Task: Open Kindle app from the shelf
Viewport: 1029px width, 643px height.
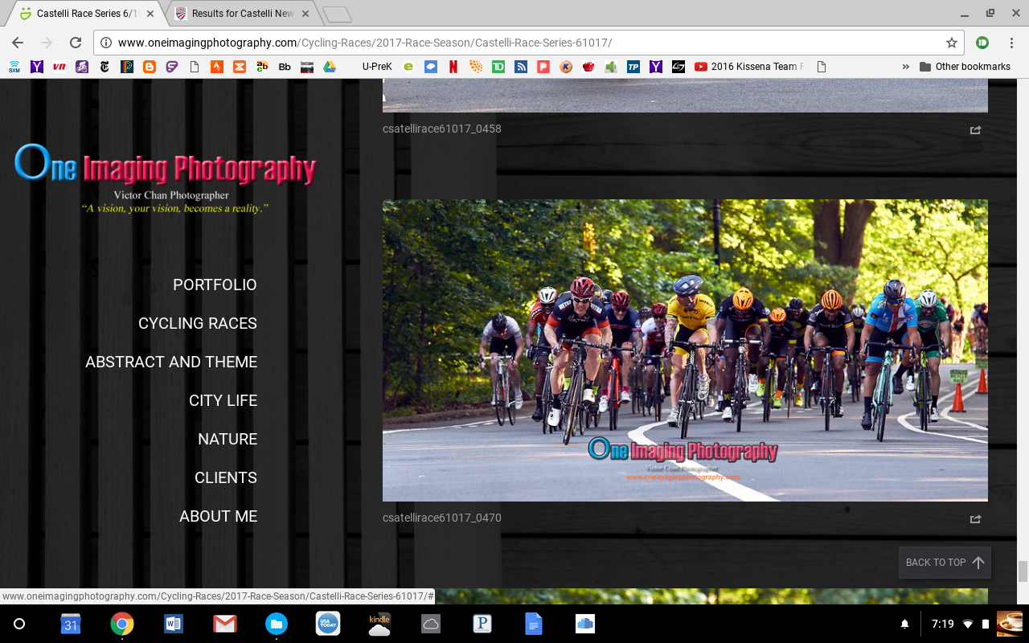Action: tap(379, 624)
